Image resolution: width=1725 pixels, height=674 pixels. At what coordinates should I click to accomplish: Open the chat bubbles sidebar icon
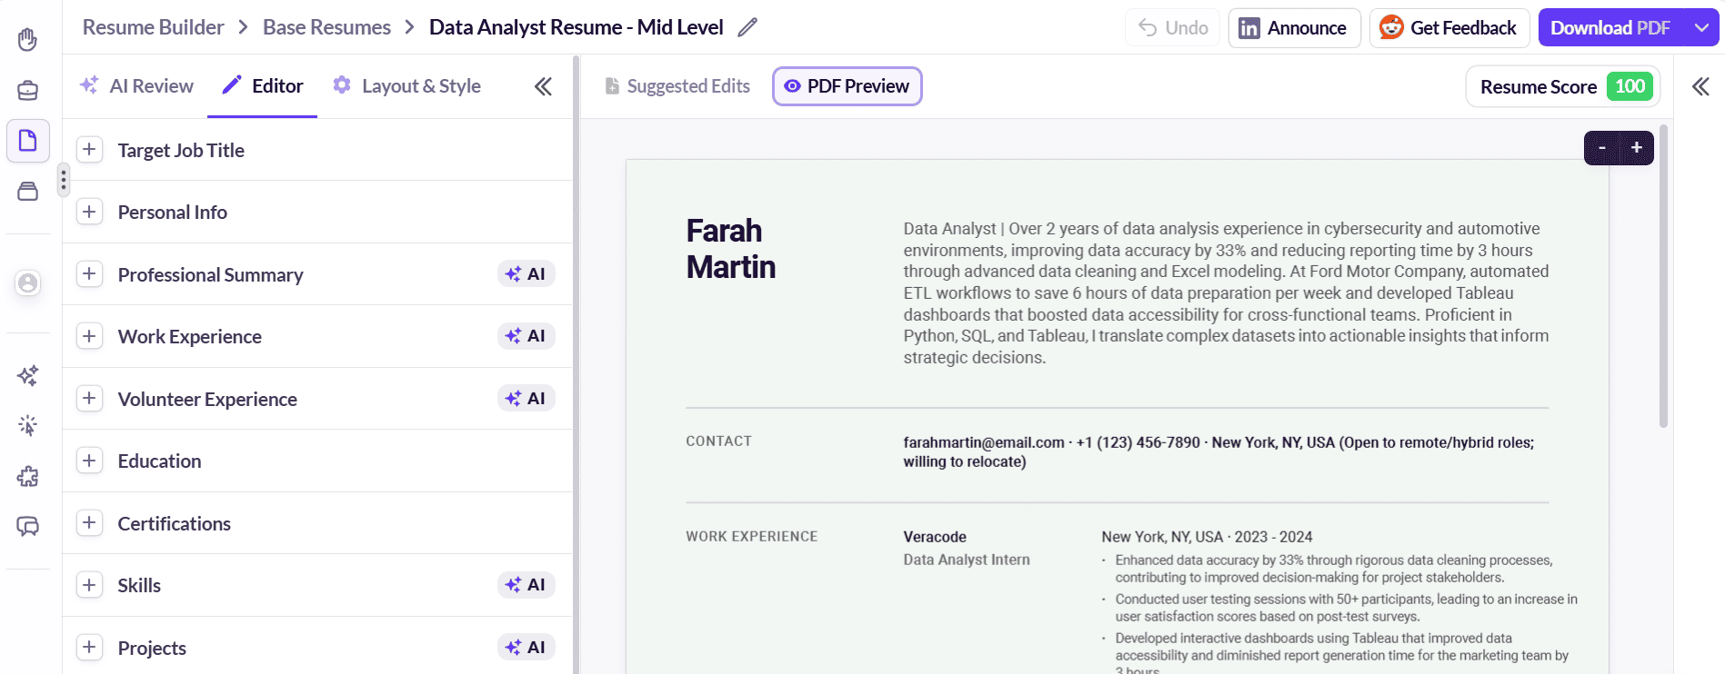pos(27,526)
